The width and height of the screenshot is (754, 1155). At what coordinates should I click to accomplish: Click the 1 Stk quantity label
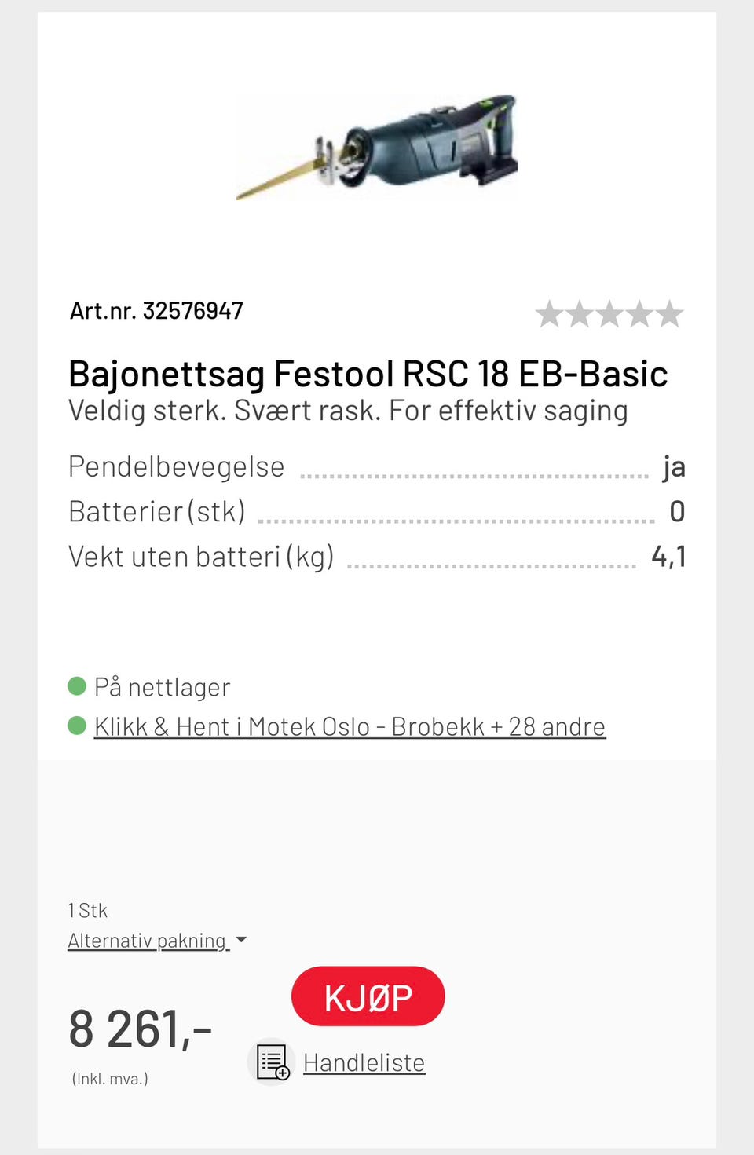pos(88,911)
